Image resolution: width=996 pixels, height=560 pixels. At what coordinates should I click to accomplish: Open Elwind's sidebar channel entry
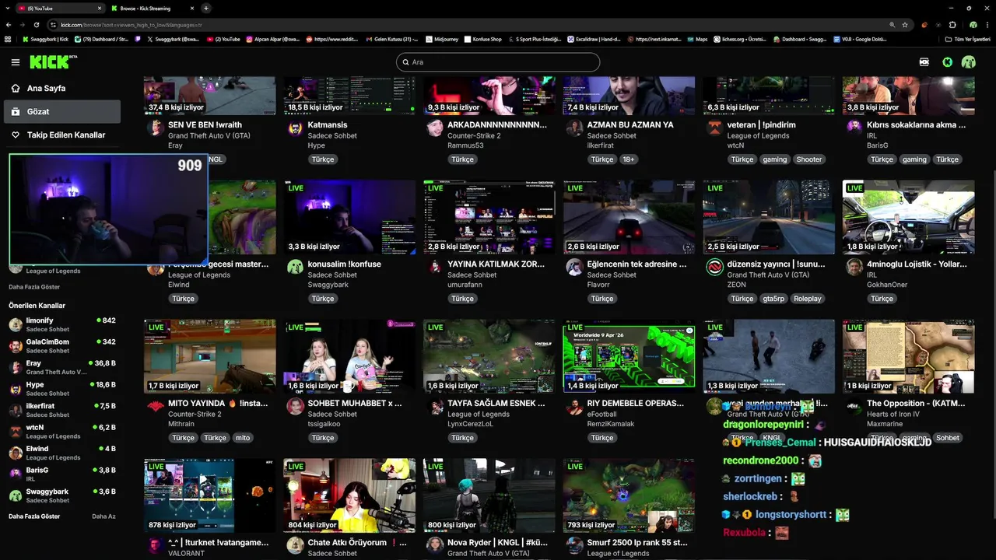pos(62,453)
